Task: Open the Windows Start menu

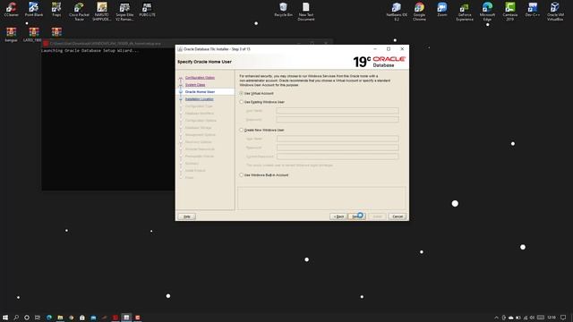Action: (5, 318)
